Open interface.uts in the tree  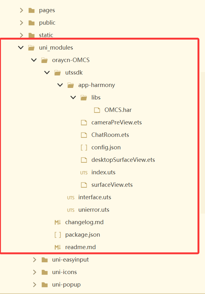click(x=95, y=197)
